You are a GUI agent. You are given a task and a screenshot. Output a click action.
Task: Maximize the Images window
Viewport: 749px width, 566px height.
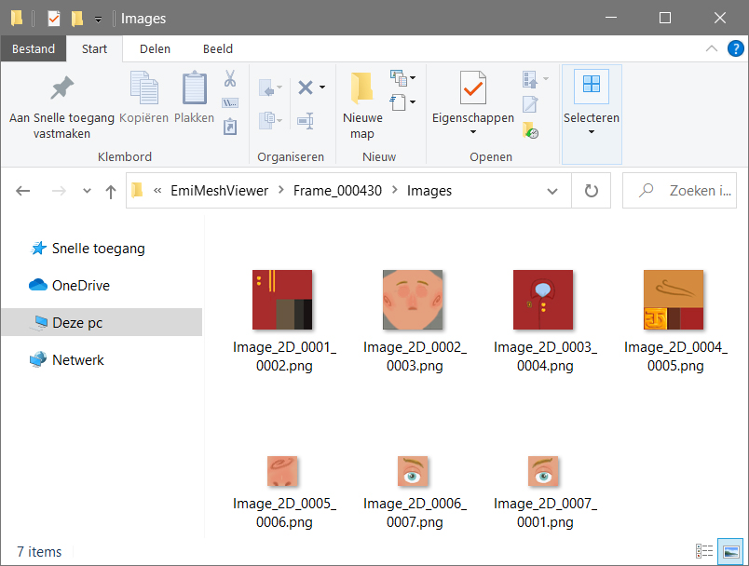point(665,18)
